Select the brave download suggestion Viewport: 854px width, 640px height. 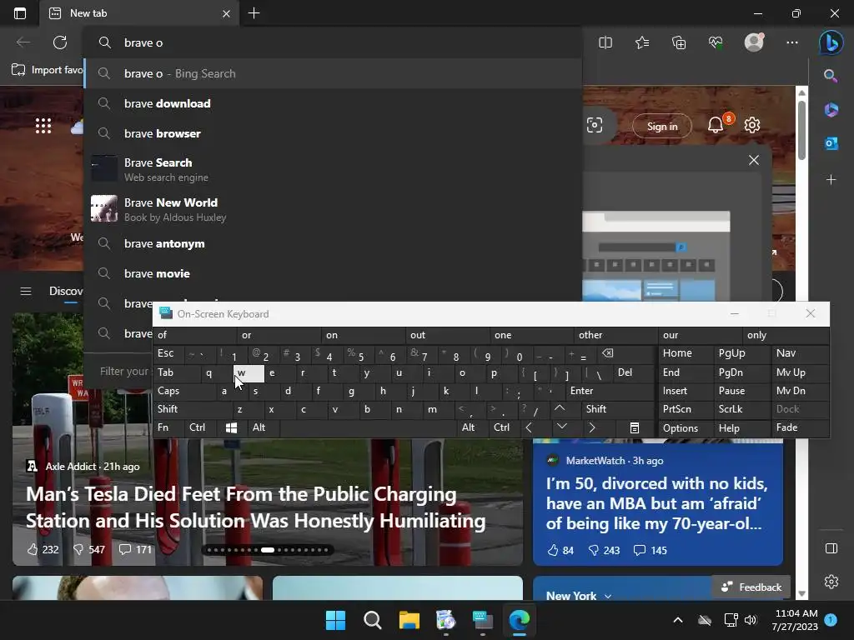pyautogui.click(x=334, y=103)
